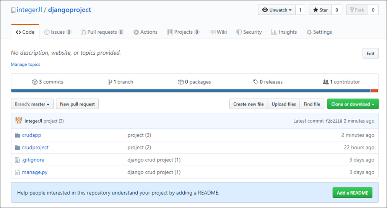The height and width of the screenshot is (208, 387).
Task: Click the Security shield icon
Action: [239, 32]
